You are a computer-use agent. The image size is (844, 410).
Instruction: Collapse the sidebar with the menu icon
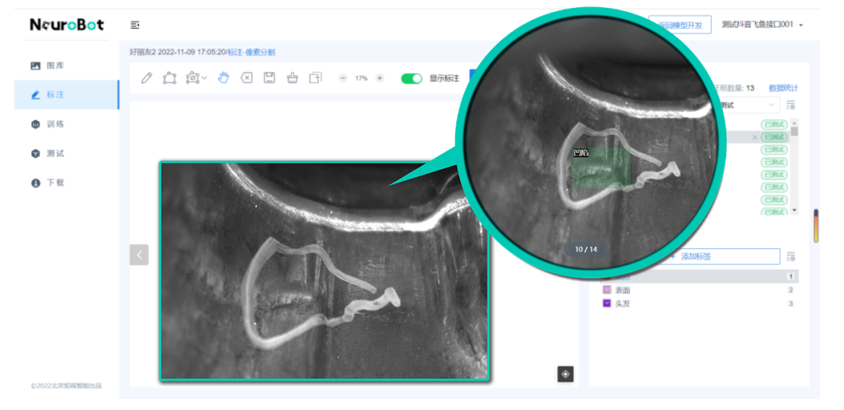135,25
